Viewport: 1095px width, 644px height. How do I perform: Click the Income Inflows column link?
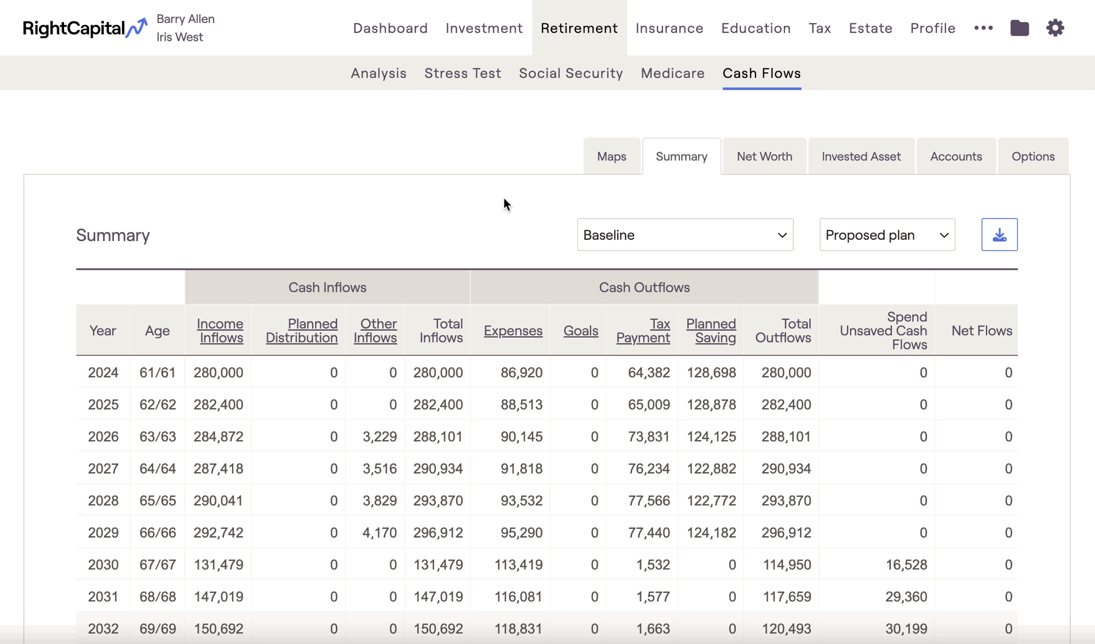tap(220, 331)
